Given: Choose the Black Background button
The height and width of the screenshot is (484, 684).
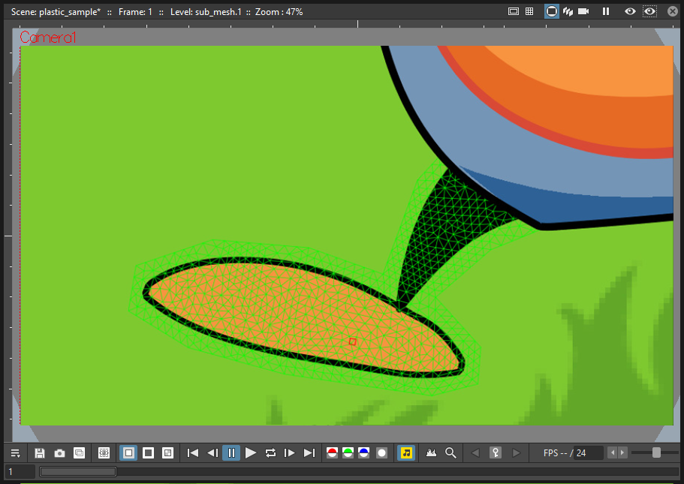Looking at the screenshot, I should (x=149, y=453).
